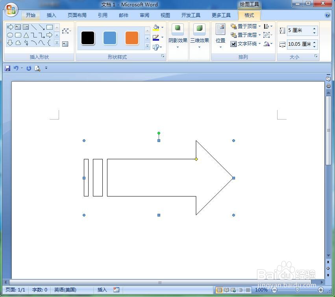Toggle 插入 insert/overtype mode in status bar
The height and width of the screenshot is (297, 335).
pyautogui.click(x=102, y=290)
